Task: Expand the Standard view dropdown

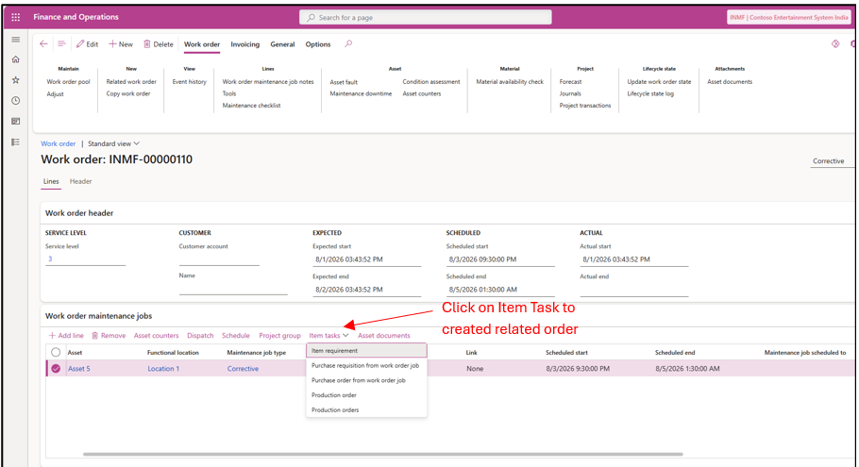Action: 114,143
